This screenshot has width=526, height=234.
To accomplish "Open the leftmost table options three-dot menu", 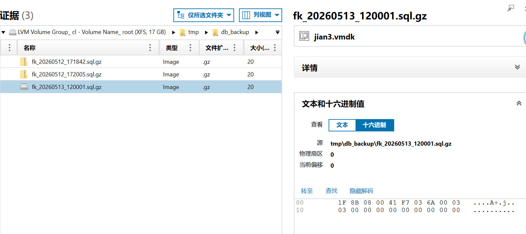I will point(9,48).
